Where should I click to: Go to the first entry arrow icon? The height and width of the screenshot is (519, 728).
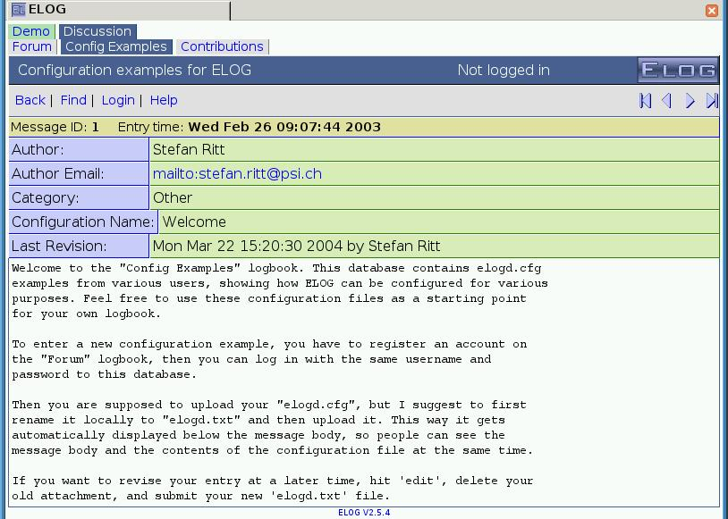pyautogui.click(x=646, y=101)
